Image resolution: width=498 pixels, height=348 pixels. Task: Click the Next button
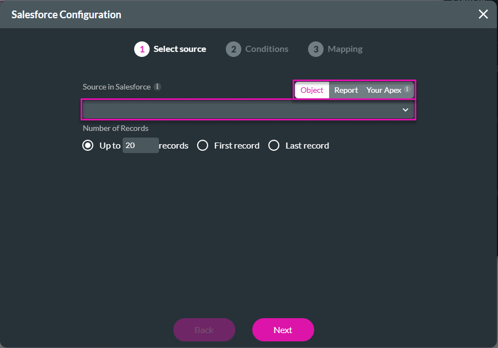click(283, 329)
